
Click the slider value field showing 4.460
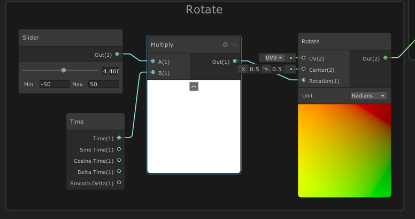pyautogui.click(x=111, y=71)
